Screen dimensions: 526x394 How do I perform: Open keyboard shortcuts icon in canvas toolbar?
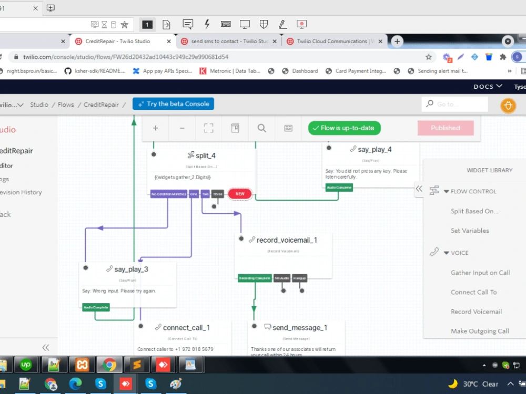point(288,128)
